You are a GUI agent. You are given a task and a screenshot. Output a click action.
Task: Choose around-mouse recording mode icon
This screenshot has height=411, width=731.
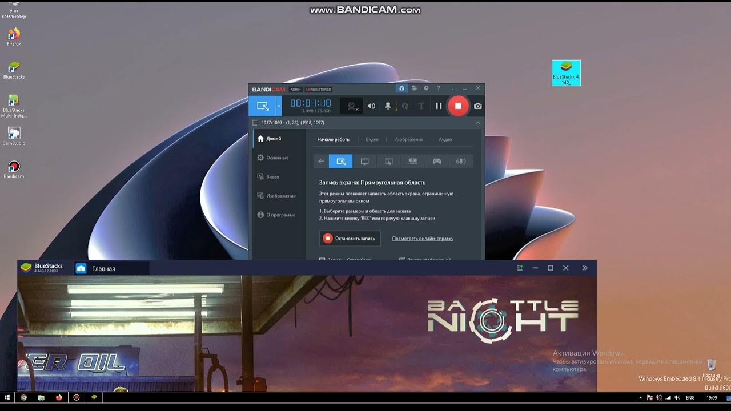(x=388, y=162)
